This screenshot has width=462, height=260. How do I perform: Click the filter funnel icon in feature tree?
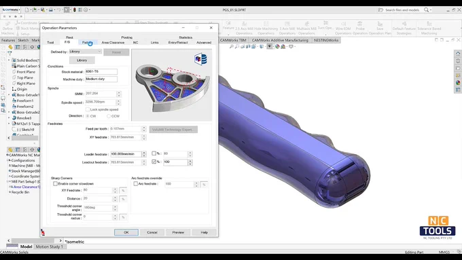(x=10, y=54)
